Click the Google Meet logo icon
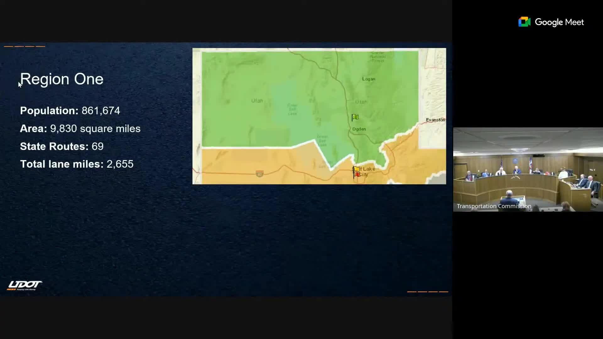 [x=524, y=22]
